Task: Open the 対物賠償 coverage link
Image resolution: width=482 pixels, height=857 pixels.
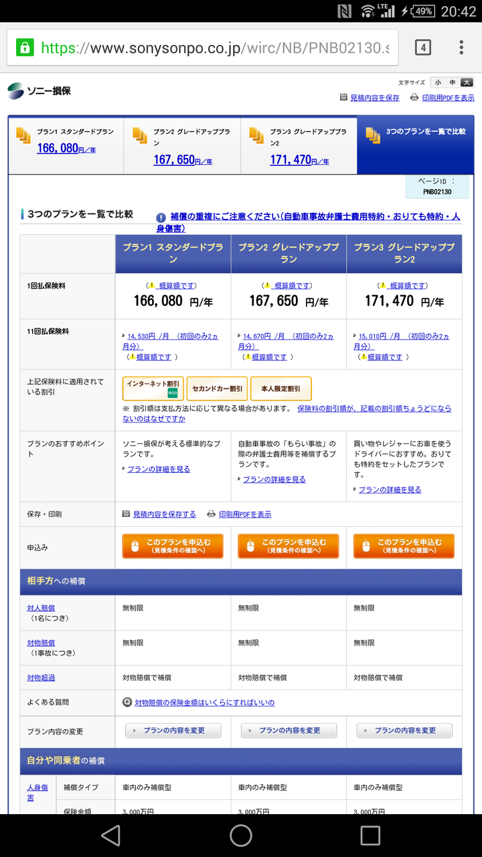Action: pyautogui.click(x=41, y=643)
